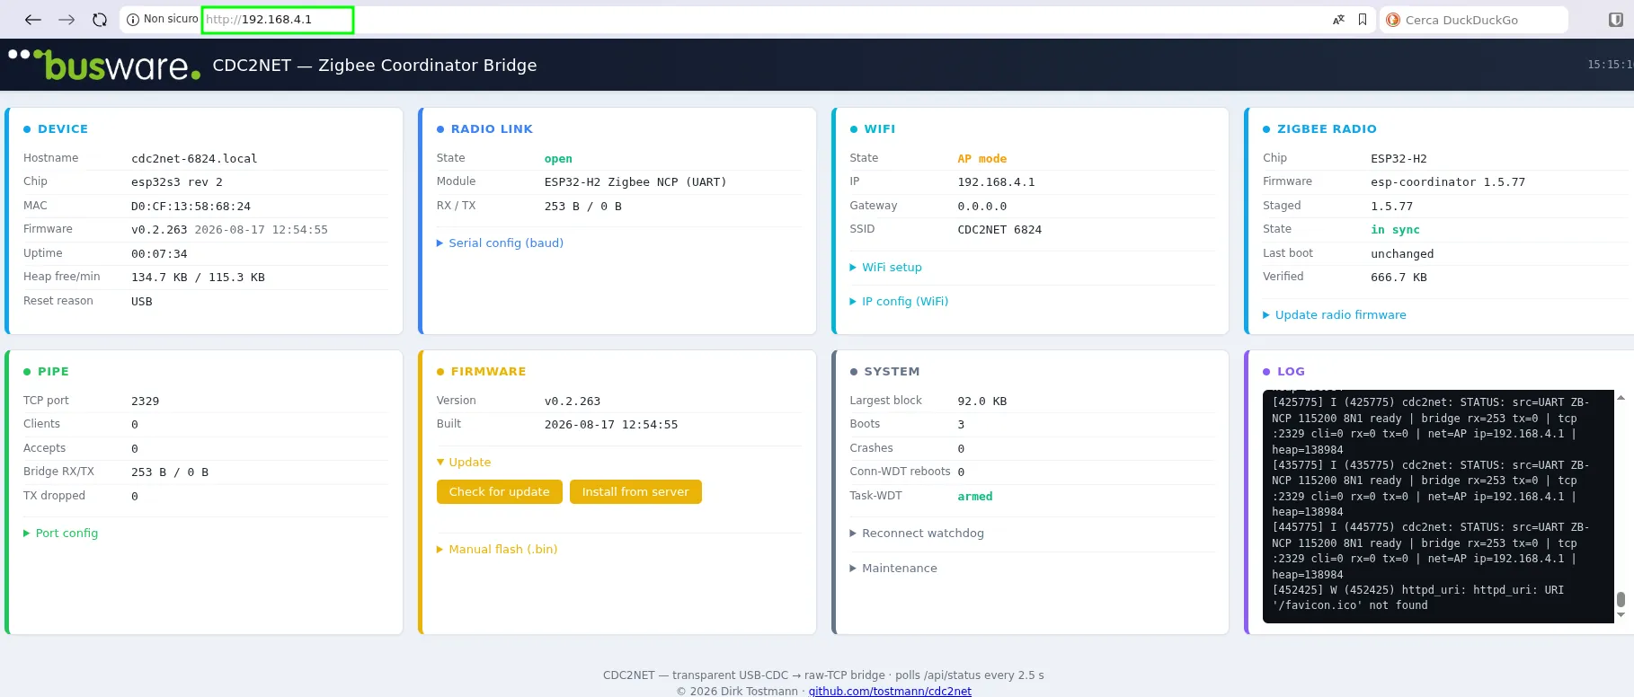
Task: Click MAC value 'D0:CF:13:58:68:24'
Action: pyautogui.click(x=191, y=206)
